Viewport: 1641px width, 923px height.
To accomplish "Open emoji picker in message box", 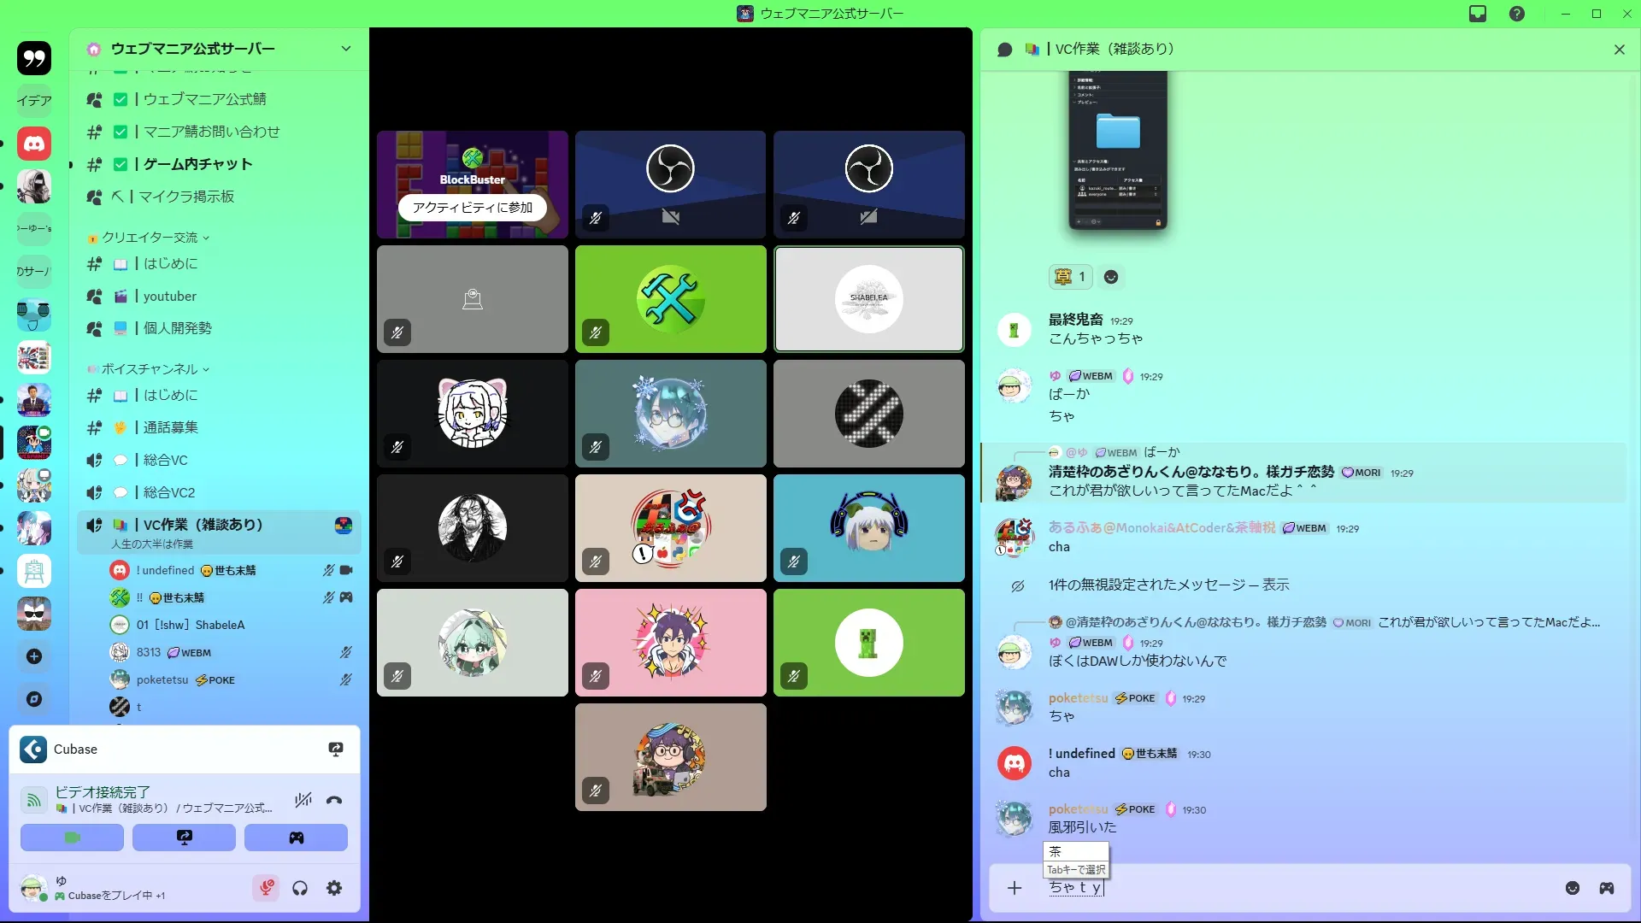I will pyautogui.click(x=1573, y=888).
